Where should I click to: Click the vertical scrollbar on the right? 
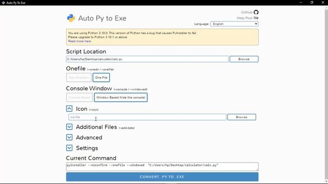click(x=326, y=94)
